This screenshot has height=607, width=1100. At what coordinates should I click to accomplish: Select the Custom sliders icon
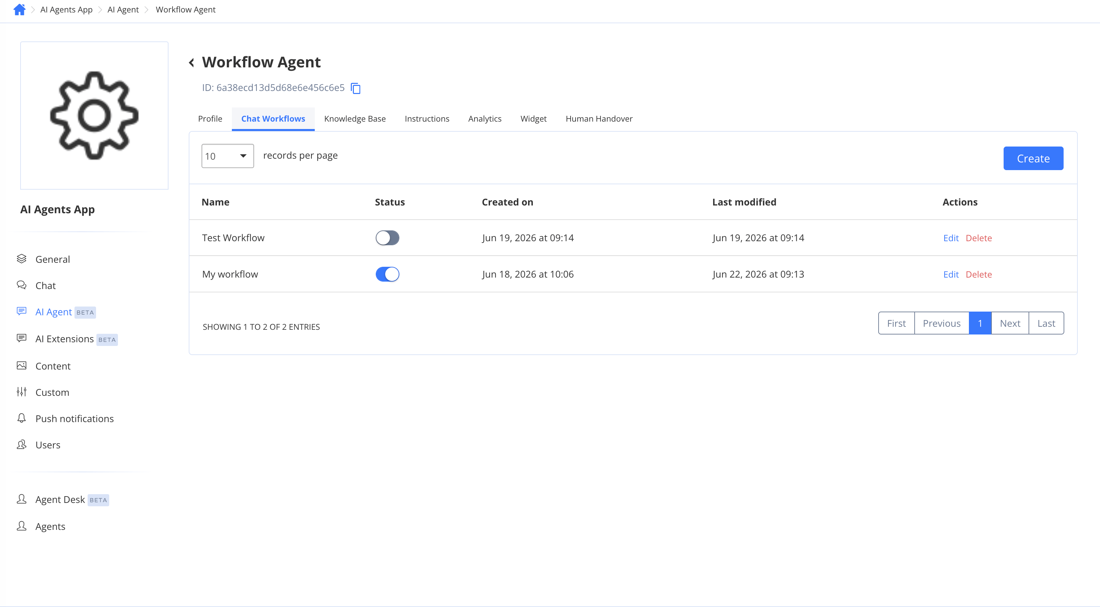pyautogui.click(x=22, y=392)
